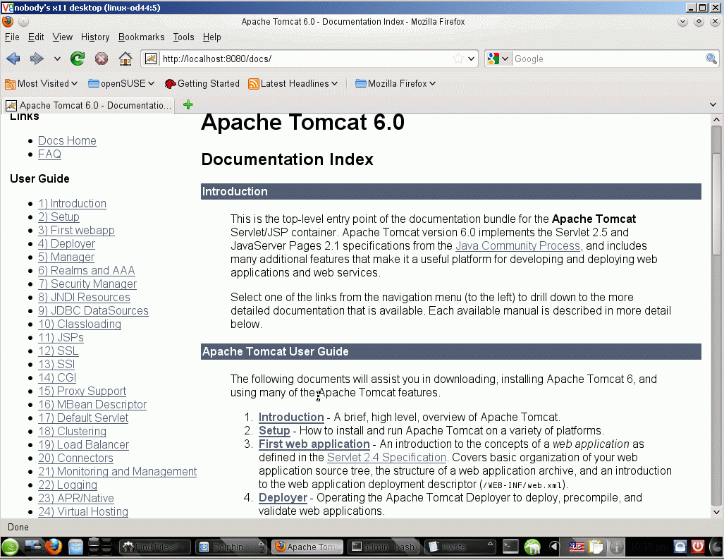Screen dimensions: 724x560
Task: Click the site identity icon in URL bar
Action: point(151,59)
